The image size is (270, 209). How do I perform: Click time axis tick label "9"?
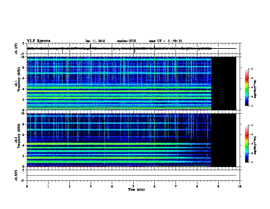[218, 186]
